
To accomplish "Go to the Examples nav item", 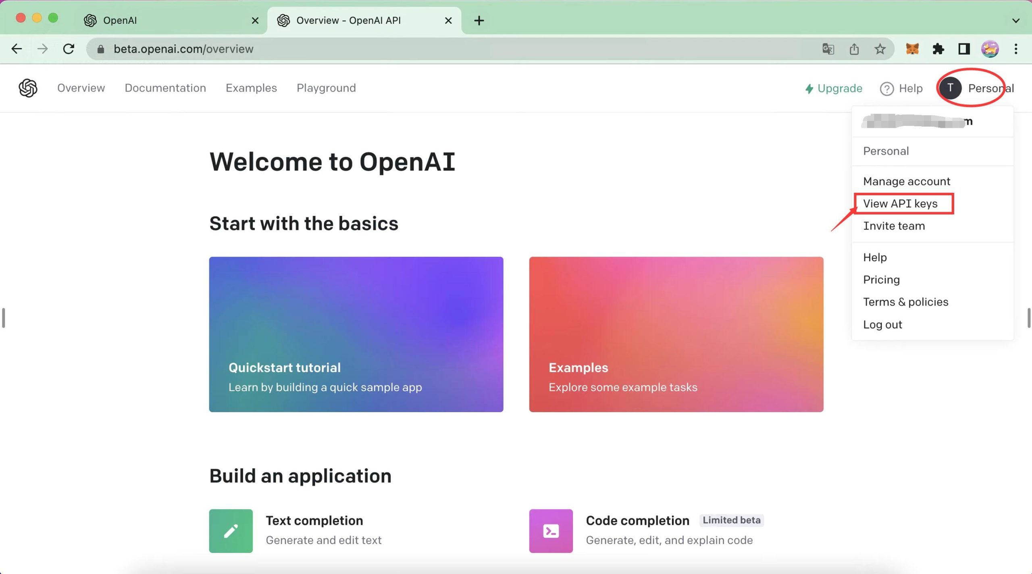I will 251,88.
